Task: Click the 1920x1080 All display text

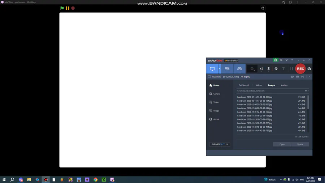Action: coord(231,77)
